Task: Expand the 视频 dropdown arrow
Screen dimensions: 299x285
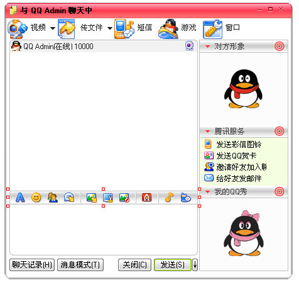Action: (x=53, y=28)
